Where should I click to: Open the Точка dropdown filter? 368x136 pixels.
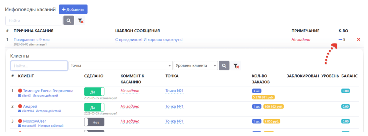click(x=120, y=66)
